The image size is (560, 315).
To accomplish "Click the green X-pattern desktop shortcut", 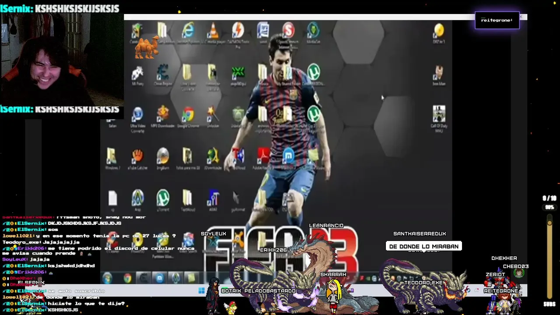I will tap(238, 73).
